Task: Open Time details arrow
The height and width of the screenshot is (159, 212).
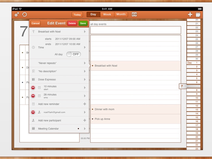Action: pos(85,47)
